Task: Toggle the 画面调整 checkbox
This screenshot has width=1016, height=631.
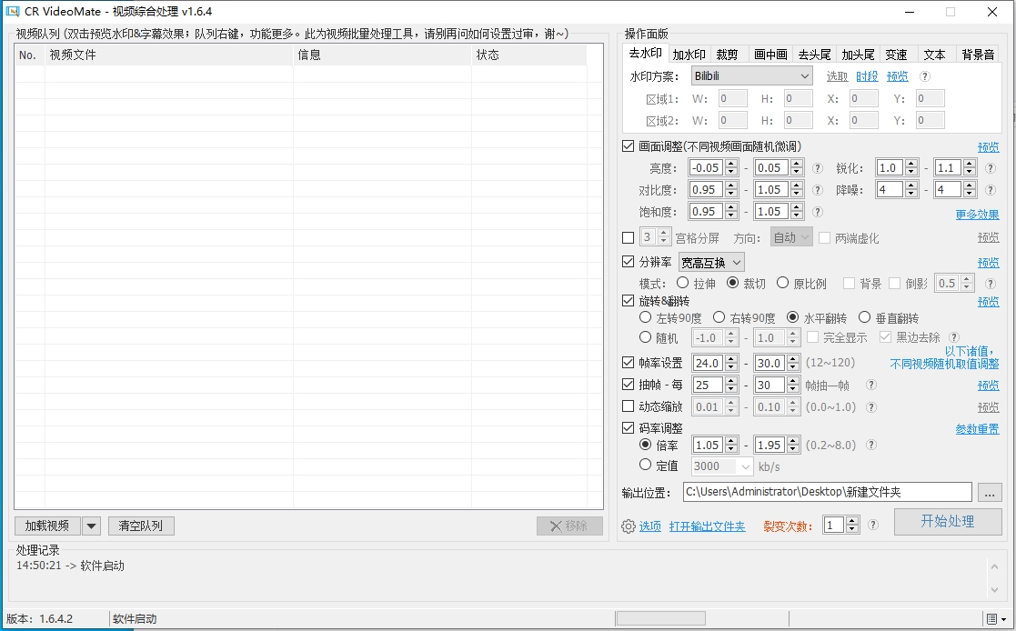Action: click(x=628, y=146)
